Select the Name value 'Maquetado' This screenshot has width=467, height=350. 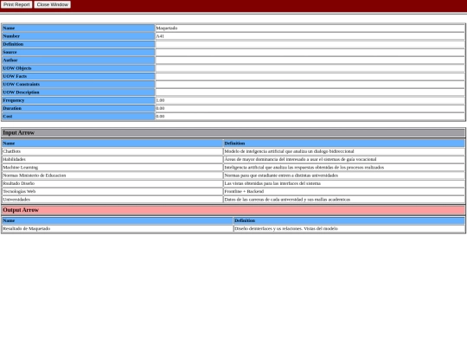pyautogui.click(x=167, y=28)
